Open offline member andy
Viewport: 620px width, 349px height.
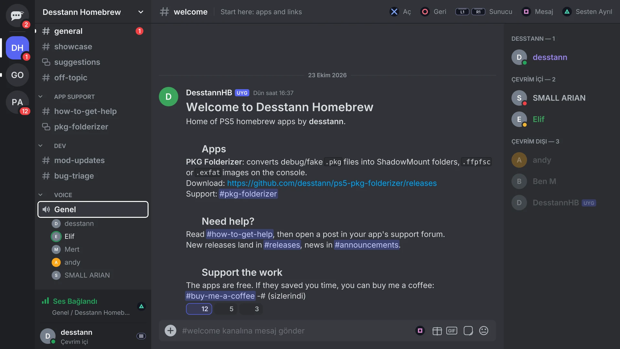pyautogui.click(x=562, y=160)
